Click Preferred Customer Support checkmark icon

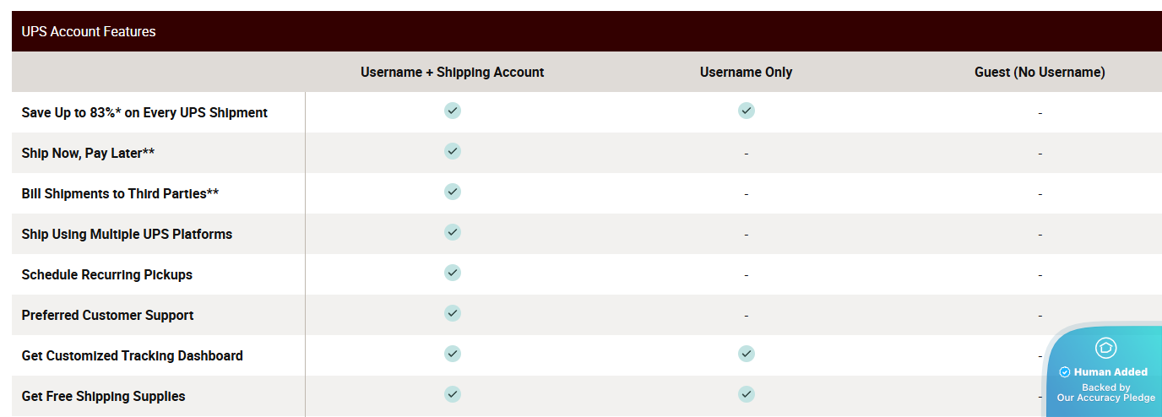pyautogui.click(x=453, y=313)
